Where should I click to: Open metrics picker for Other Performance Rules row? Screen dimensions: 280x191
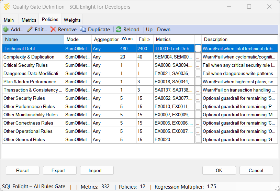coord(198,106)
